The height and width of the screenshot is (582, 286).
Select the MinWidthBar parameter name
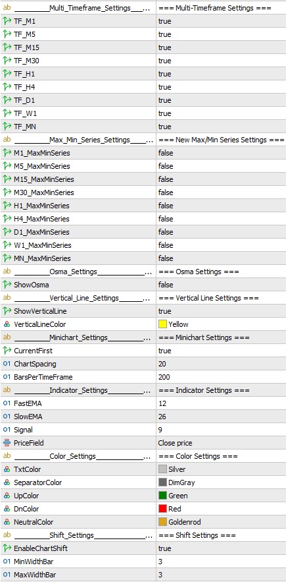pyautogui.click(x=34, y=562)
